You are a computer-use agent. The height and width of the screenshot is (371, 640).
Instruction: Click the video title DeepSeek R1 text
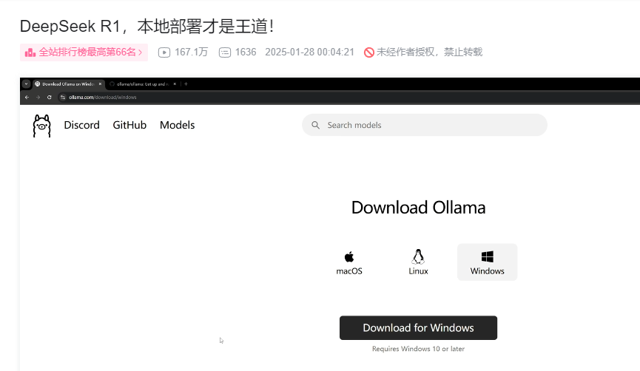[x=146, y=27]
